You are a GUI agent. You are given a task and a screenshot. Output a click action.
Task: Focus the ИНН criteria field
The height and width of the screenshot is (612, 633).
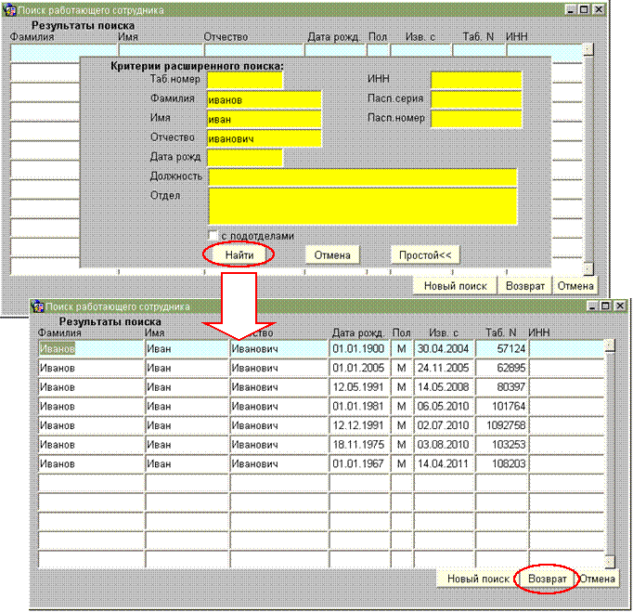[476, 80]
